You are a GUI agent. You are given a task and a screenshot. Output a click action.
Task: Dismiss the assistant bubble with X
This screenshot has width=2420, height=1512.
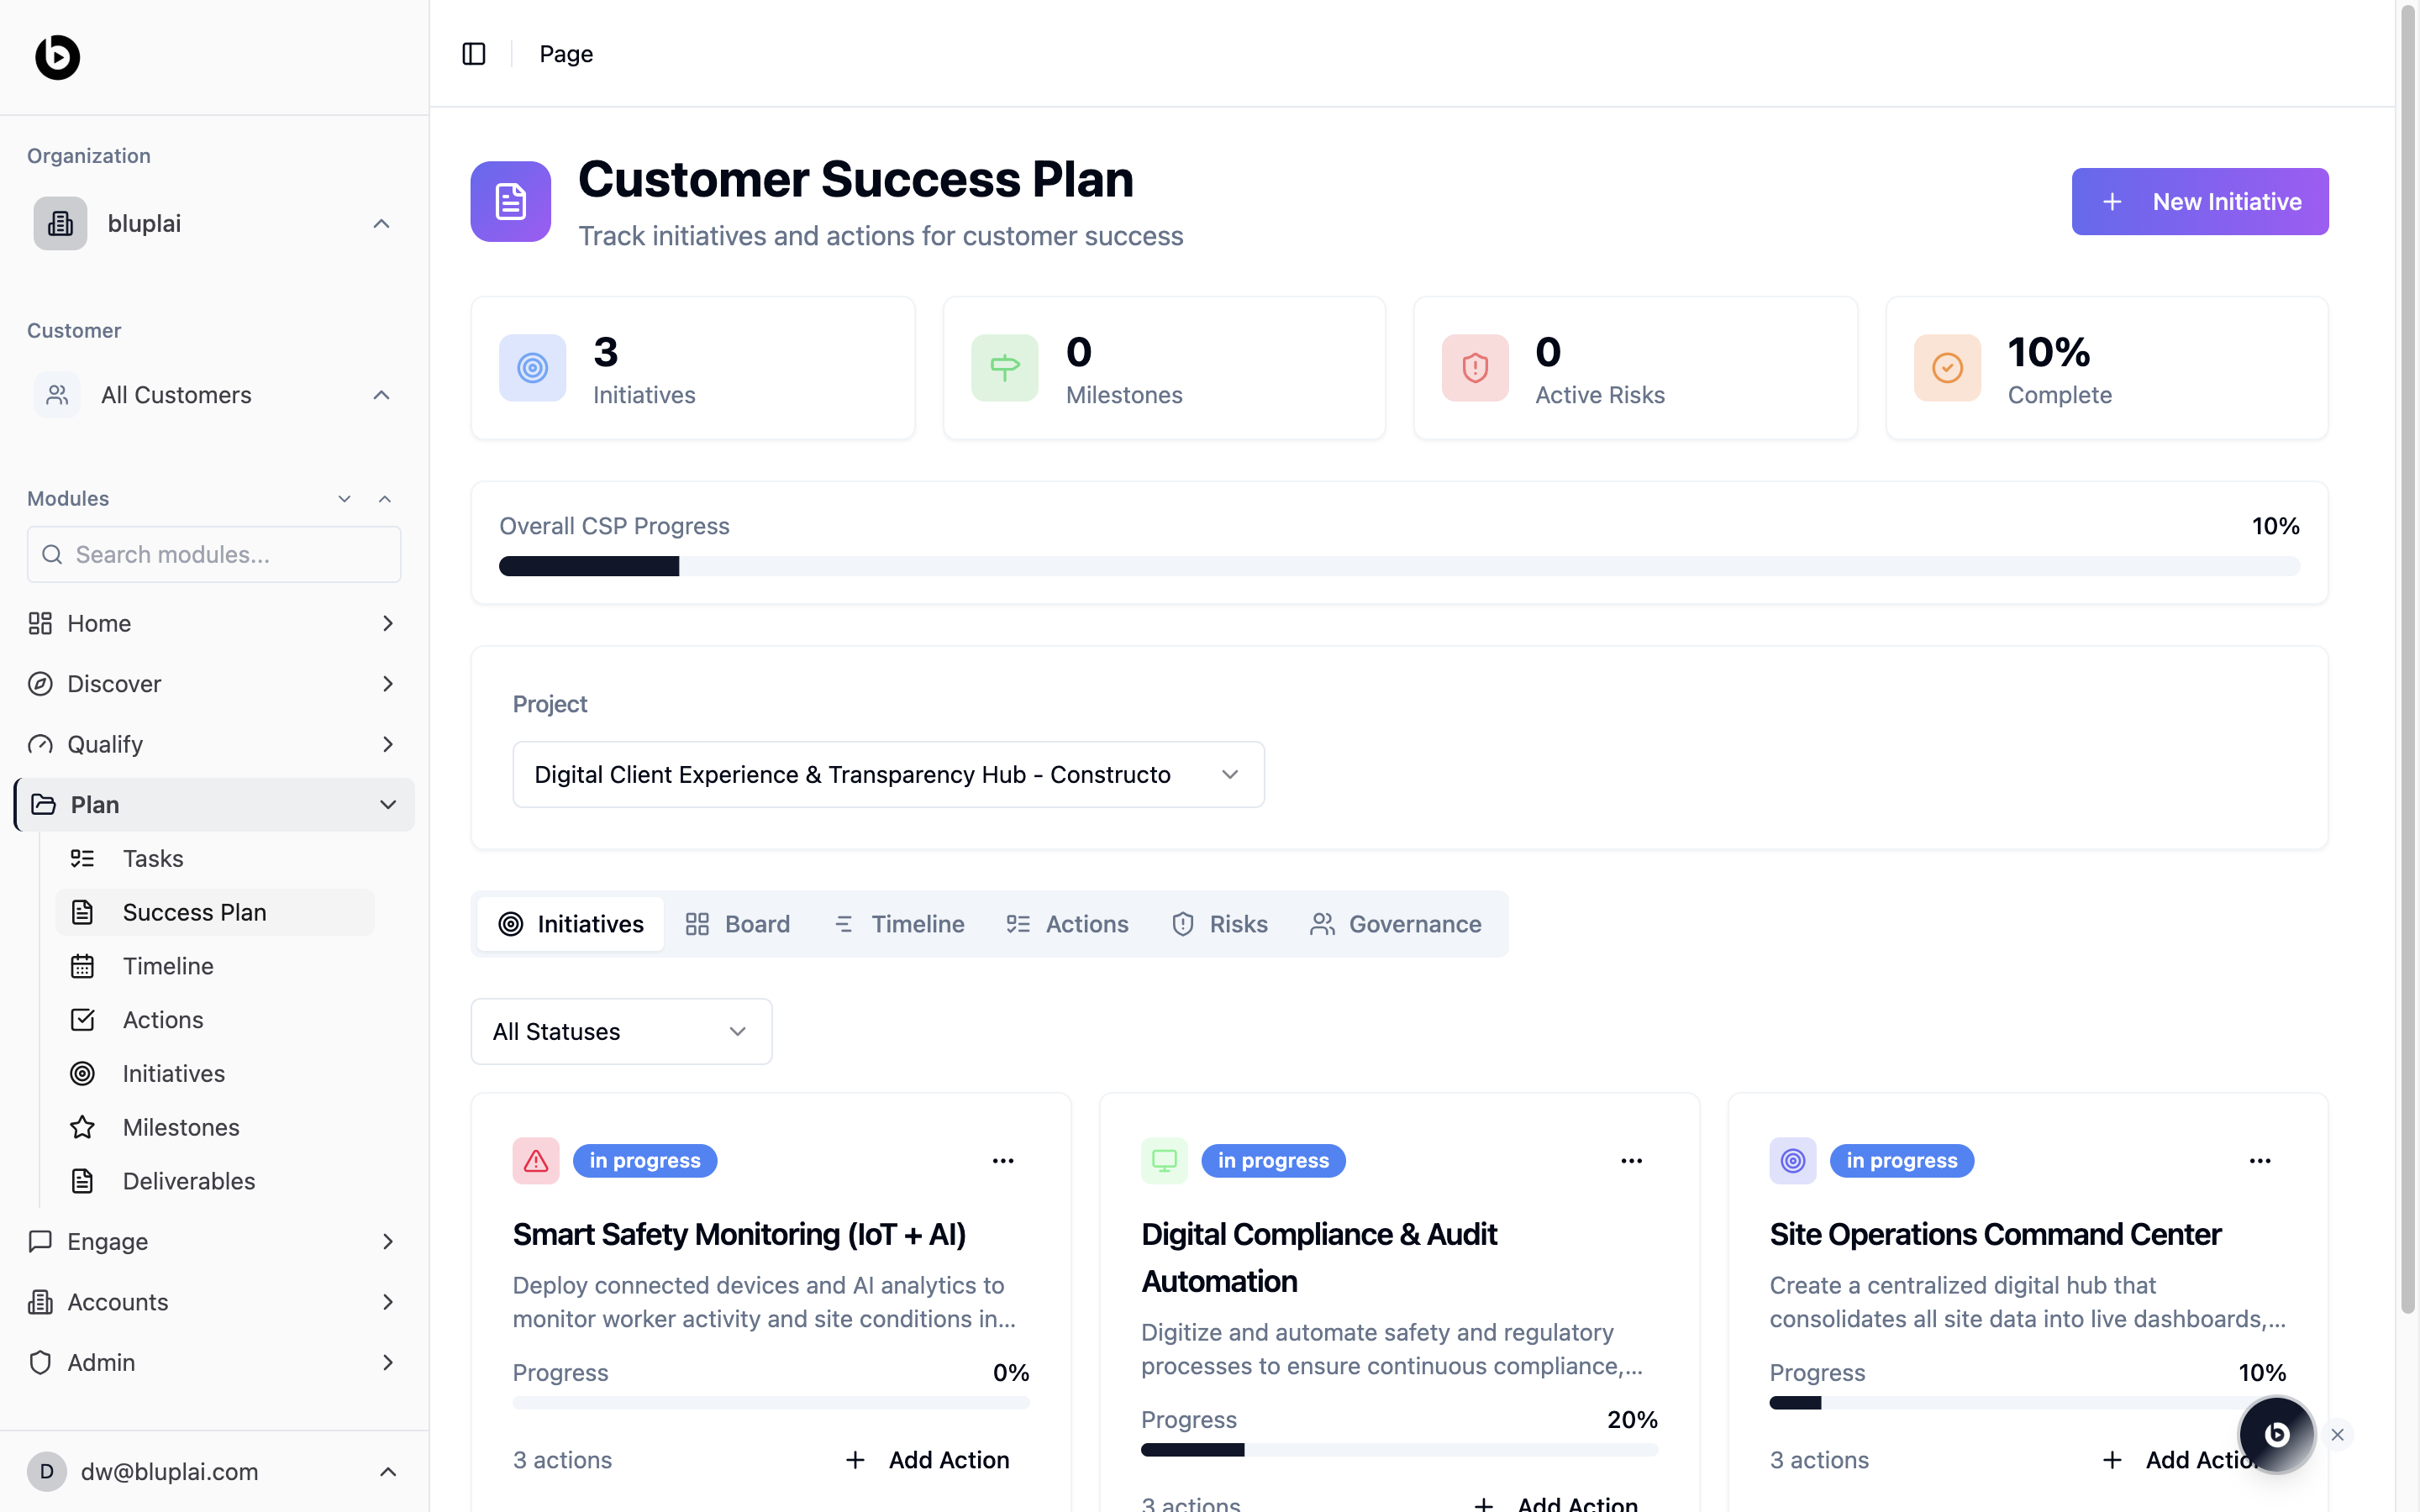click(x=2337, y=1435)
